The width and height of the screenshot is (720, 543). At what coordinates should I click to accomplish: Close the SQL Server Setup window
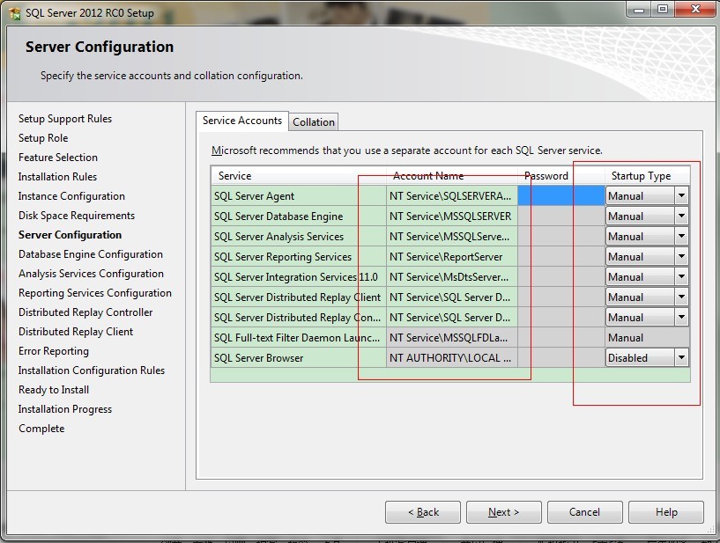click(x=695, y=9)
